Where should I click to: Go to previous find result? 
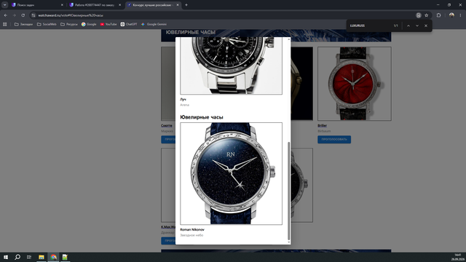coord(408,25)
